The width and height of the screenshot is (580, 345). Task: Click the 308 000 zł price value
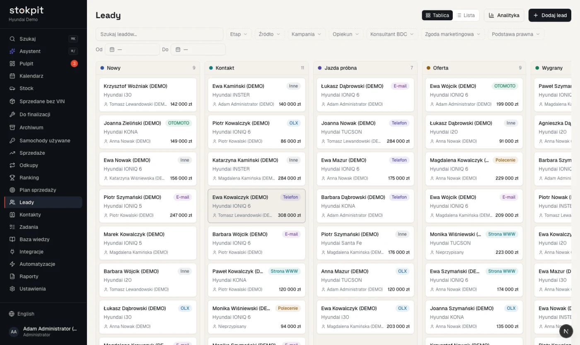[289, 215]
